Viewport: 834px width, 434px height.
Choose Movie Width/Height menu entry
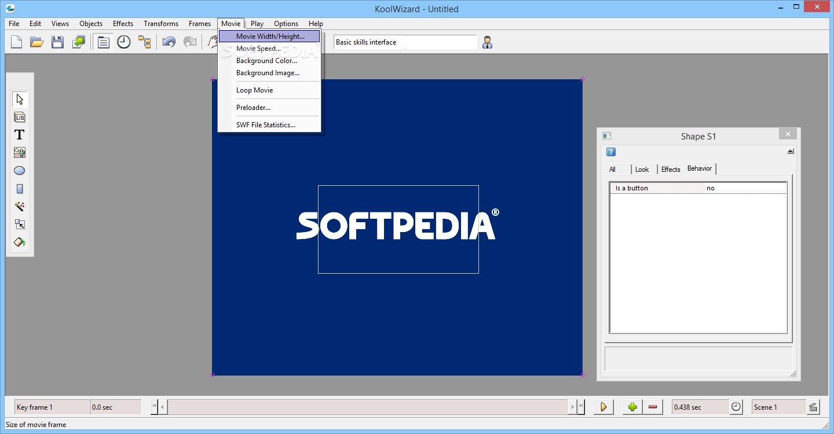tap(269, 36)
